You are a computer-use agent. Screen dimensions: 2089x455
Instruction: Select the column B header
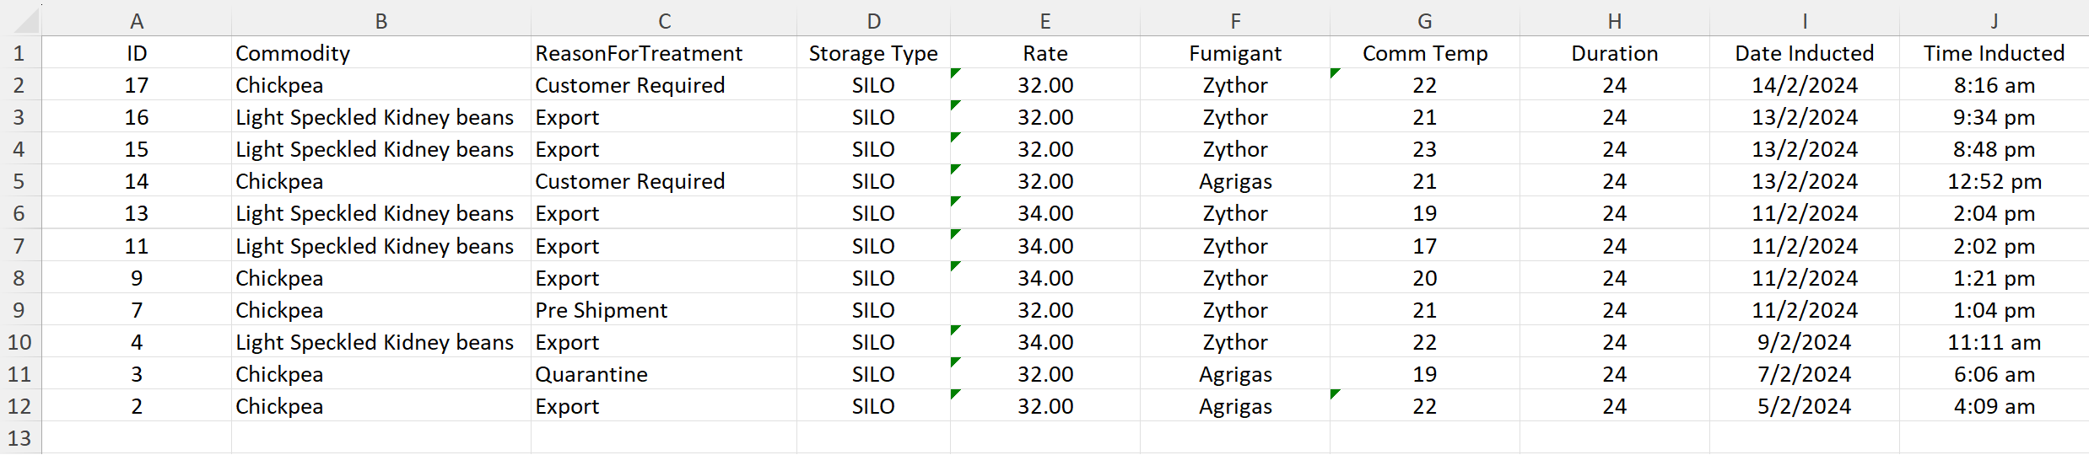click(381, 21)
